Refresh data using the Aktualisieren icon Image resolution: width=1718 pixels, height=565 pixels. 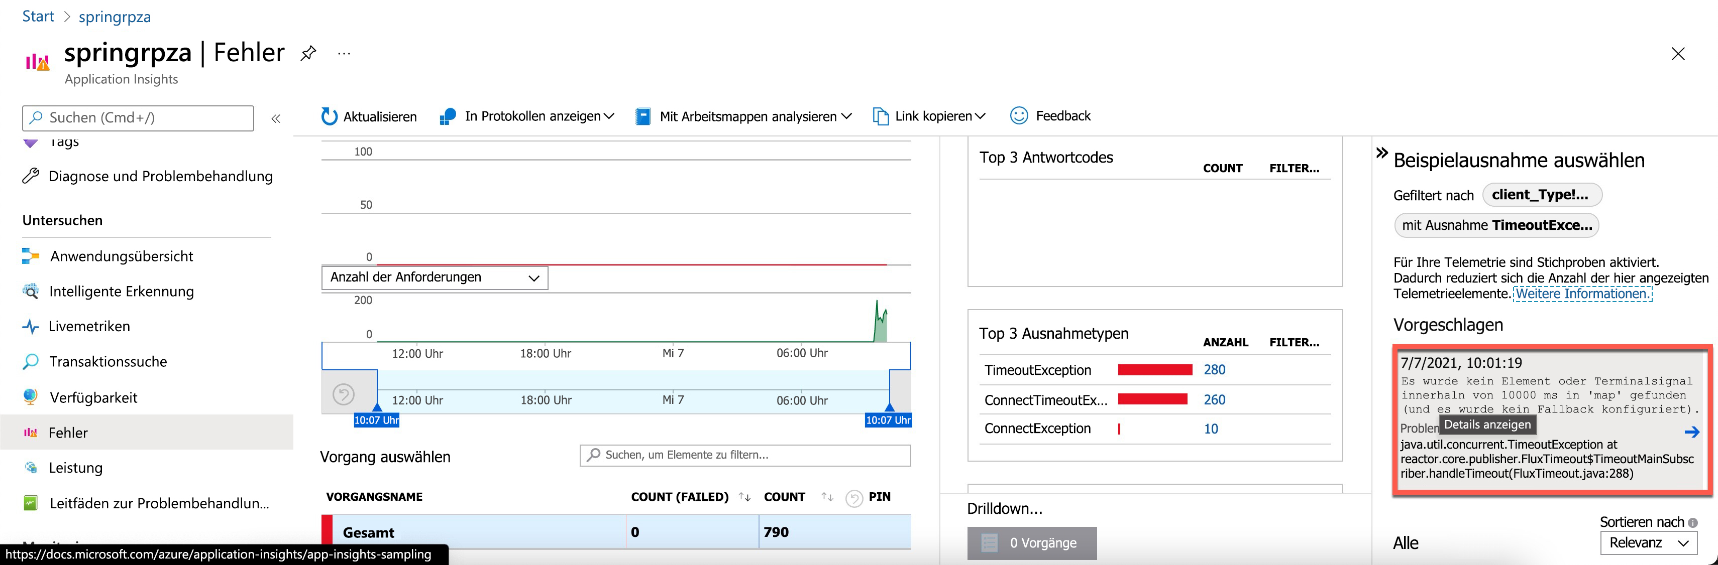click(x=330, y=115)
